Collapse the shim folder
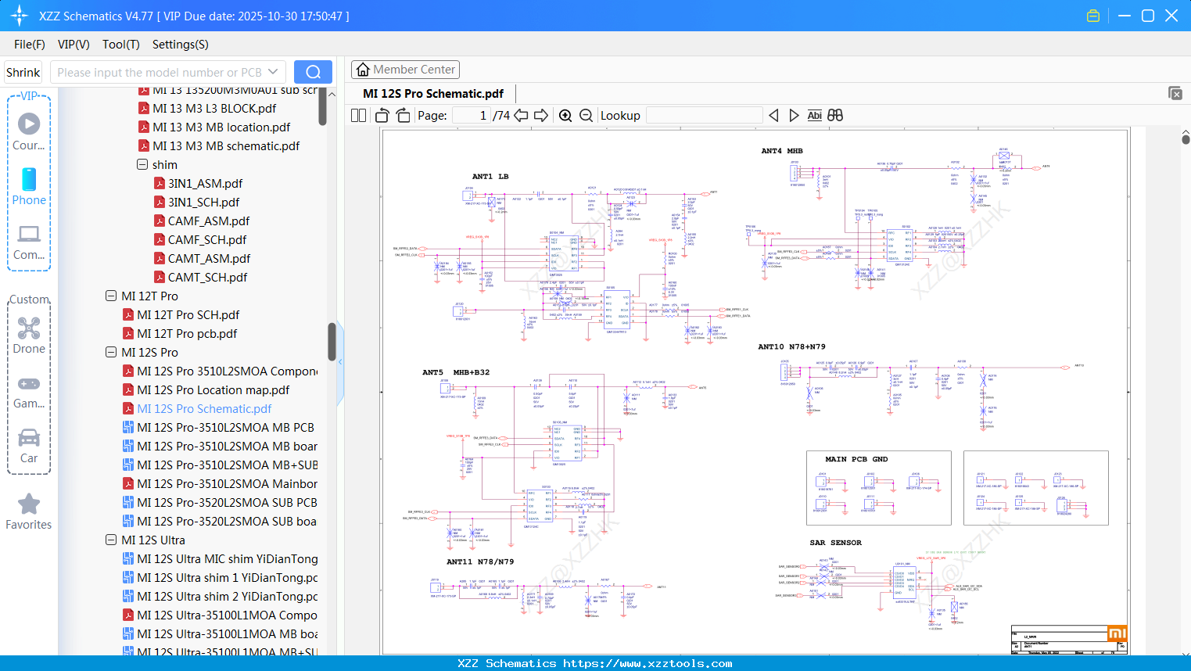The width and height of the screenshot is (1191, 671). click(x=142, y=164)
